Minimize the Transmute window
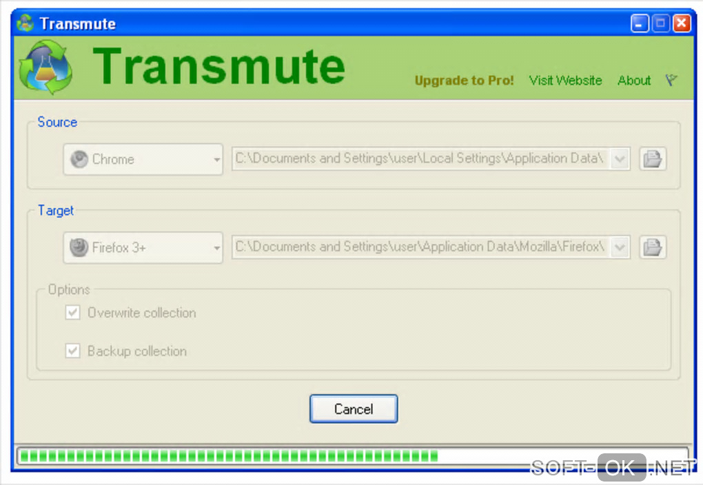Screen dimensions: 703x485 (640, 23)
